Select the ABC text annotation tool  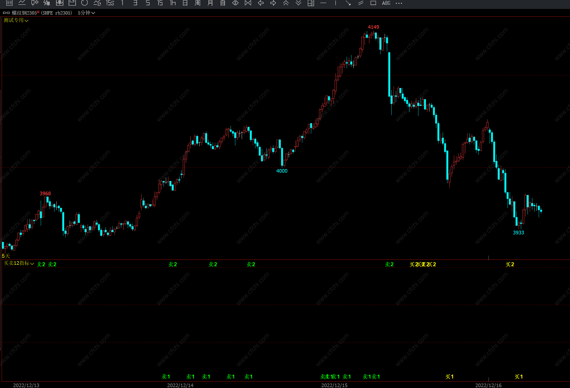(386, 3)
